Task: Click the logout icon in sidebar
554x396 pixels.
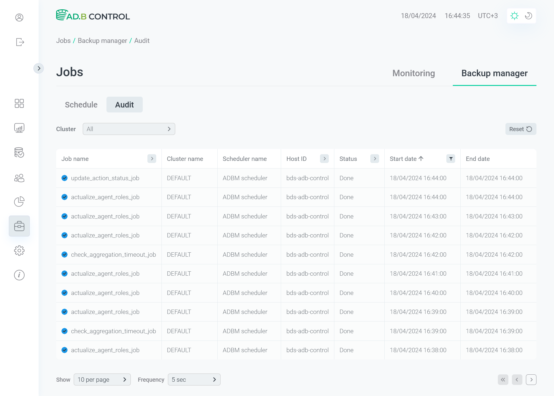Action: (x=19, y=42)
